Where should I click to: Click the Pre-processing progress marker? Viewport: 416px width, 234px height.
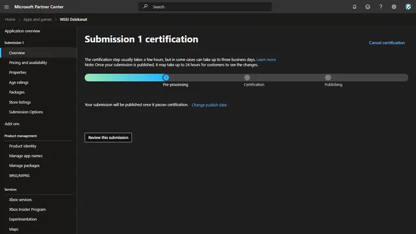166,77
